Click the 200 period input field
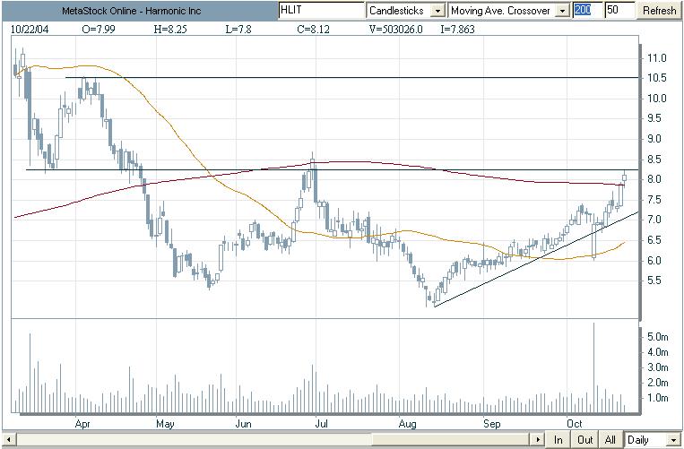This screenshot has width=684, height=449. pos(586,11)
